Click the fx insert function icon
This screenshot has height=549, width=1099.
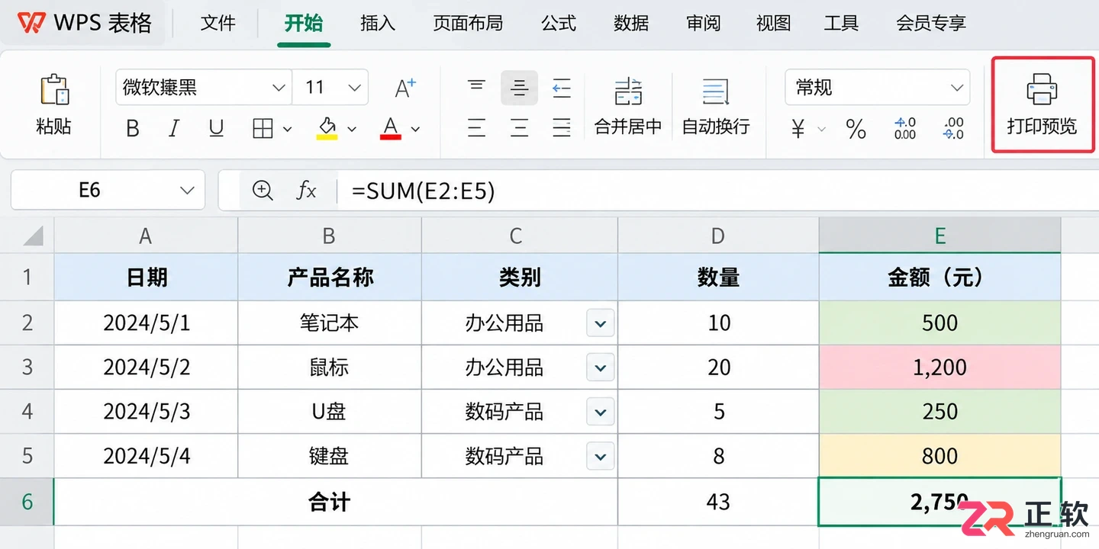click(306, 190)
